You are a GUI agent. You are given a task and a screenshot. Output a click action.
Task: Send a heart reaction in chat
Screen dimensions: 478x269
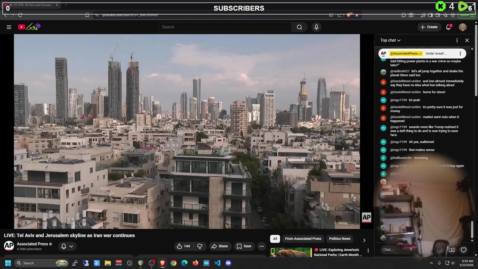tap(463, 250)
